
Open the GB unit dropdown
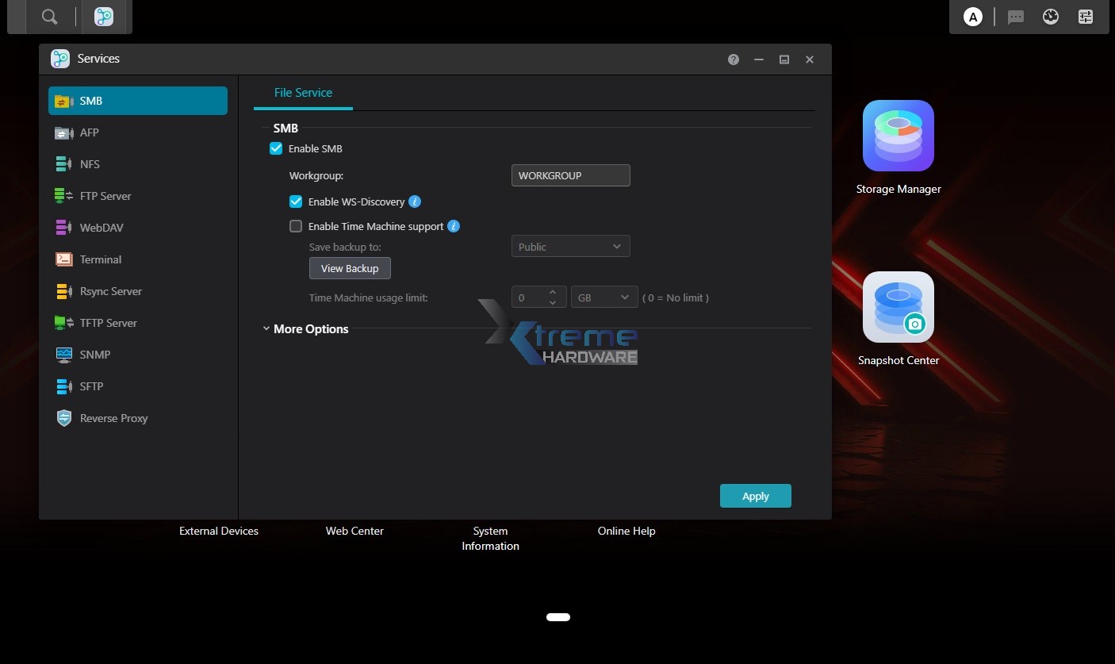coord(603,297)
